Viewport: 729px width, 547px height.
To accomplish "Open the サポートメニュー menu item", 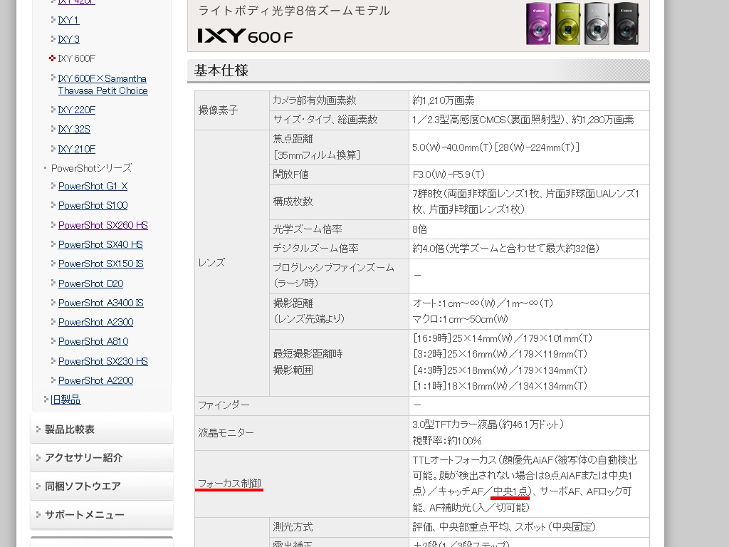I will tap(84, 515).
